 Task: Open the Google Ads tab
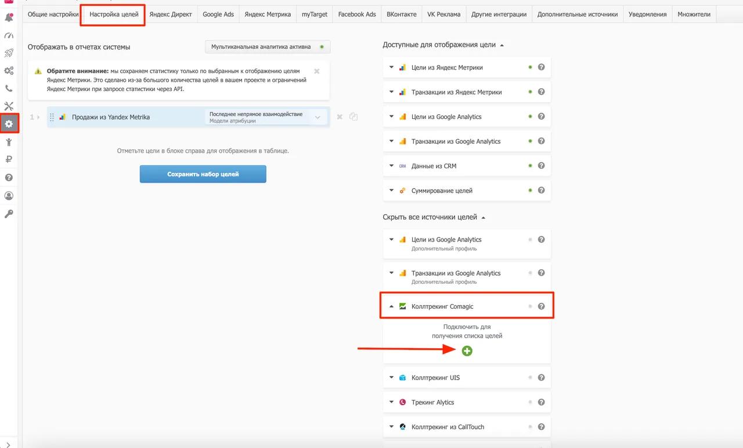pos(218,14)
